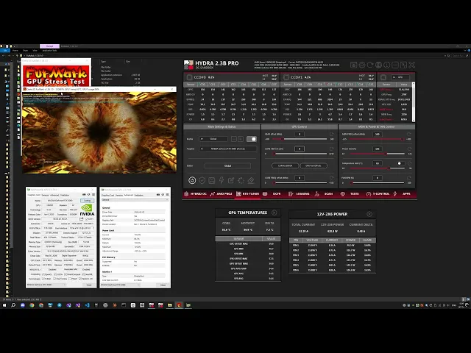Image resolution: width=471 pixels, height=353 pixels.
Task: Open GPU selector dropdown in GPU-Z Graphics Card window
Action: 46,285
